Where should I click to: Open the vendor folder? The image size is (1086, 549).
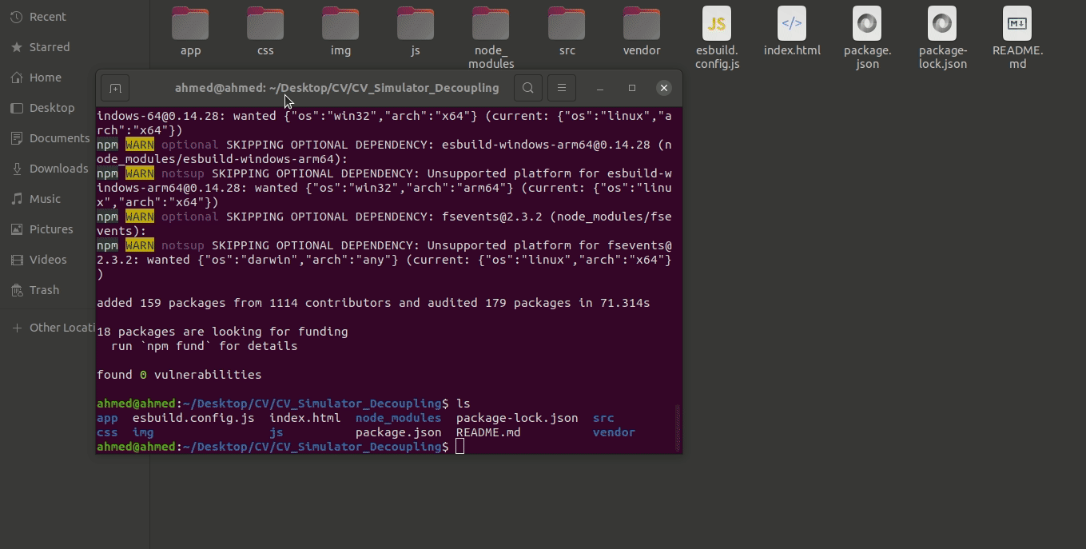[641, 24]
